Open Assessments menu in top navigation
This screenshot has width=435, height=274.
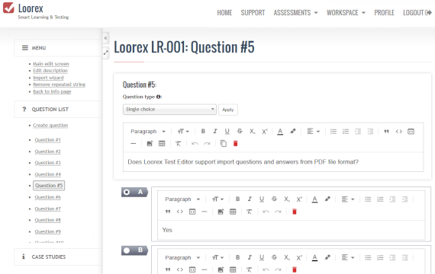pos(295,13)
